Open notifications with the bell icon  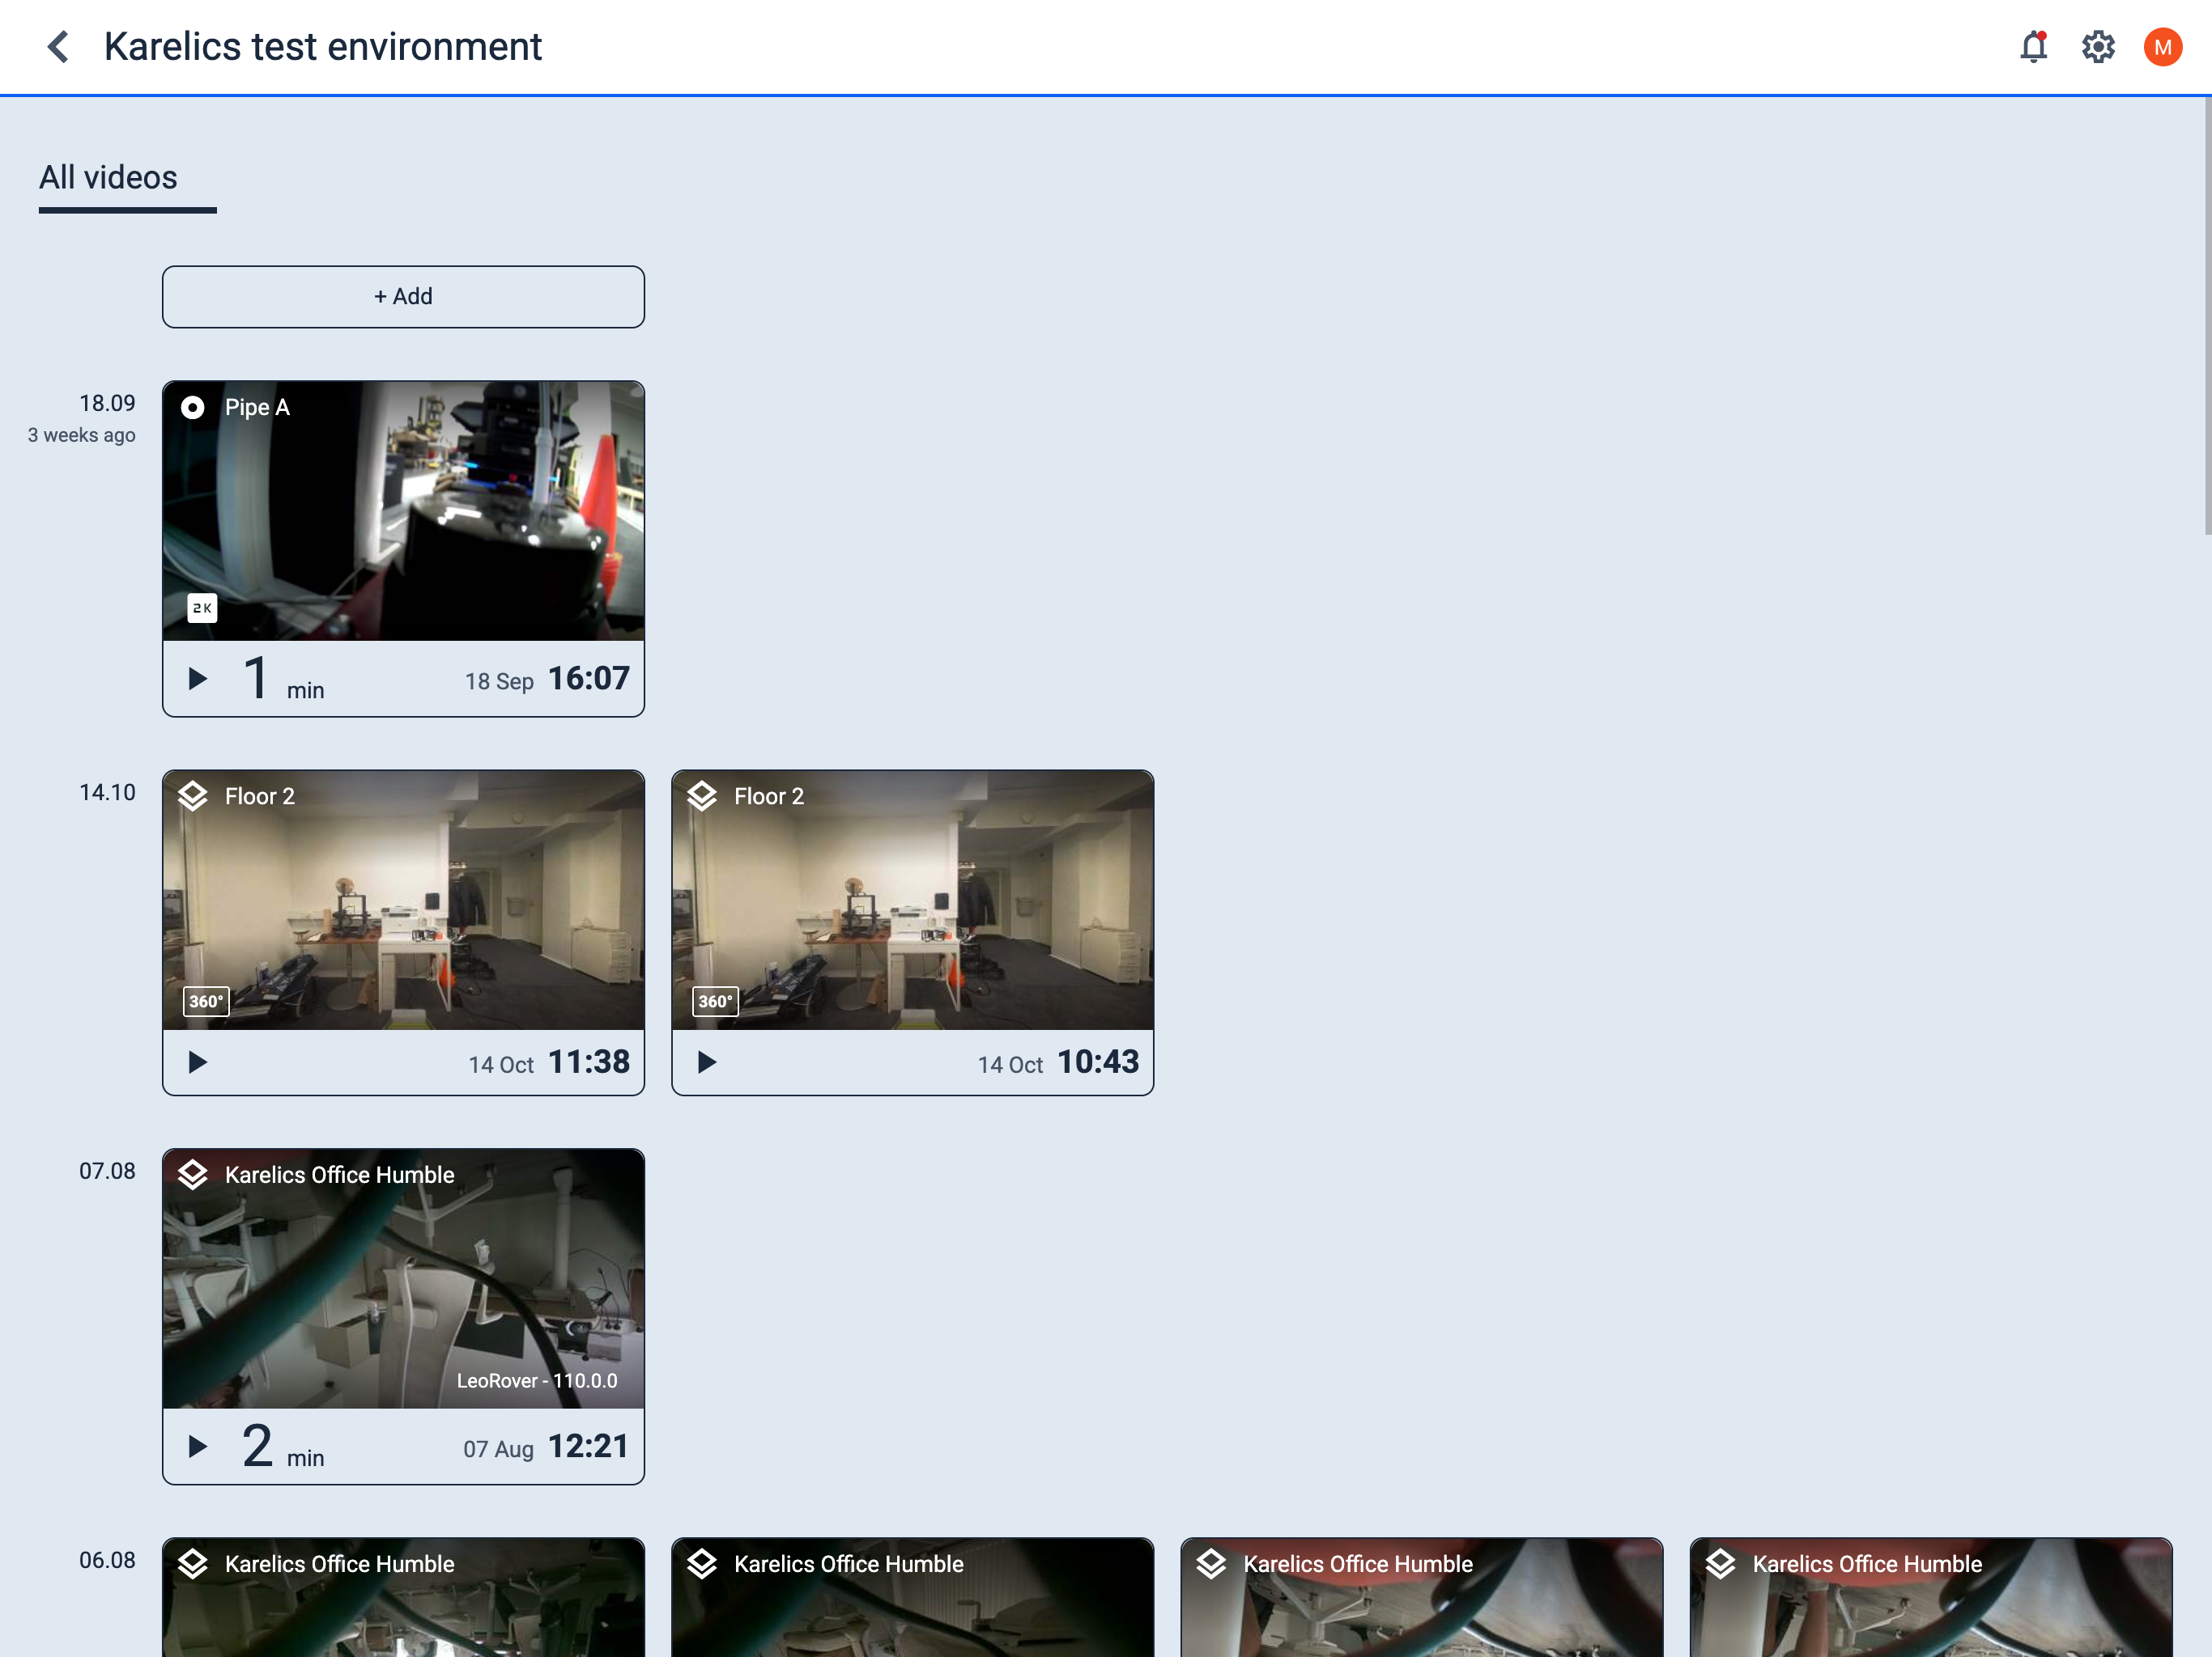click(2034, 46)
